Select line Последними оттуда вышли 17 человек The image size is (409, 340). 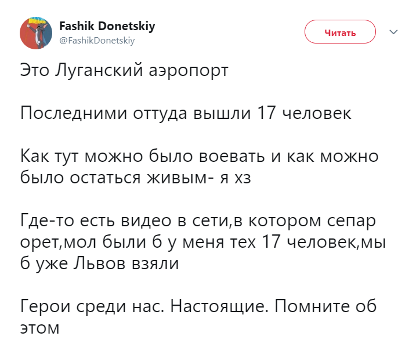tap(186, 113)
